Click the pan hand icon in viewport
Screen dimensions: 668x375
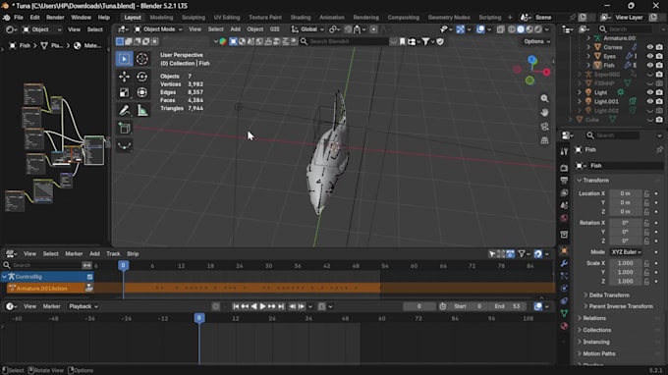coord(544,112)
